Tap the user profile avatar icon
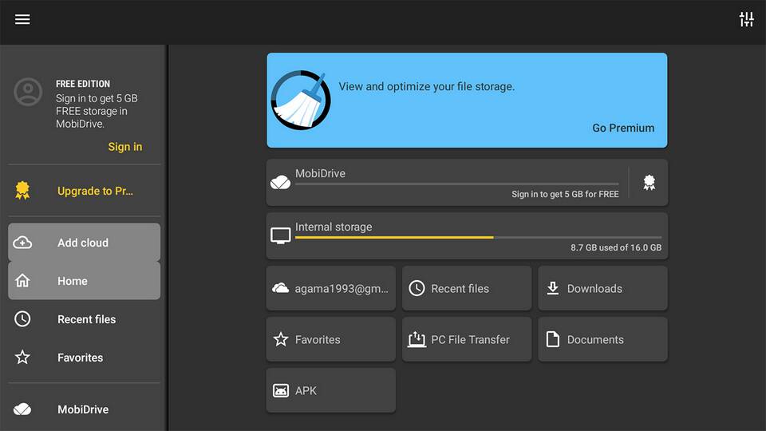Screen dimensions: 766x431 point(28,92)
